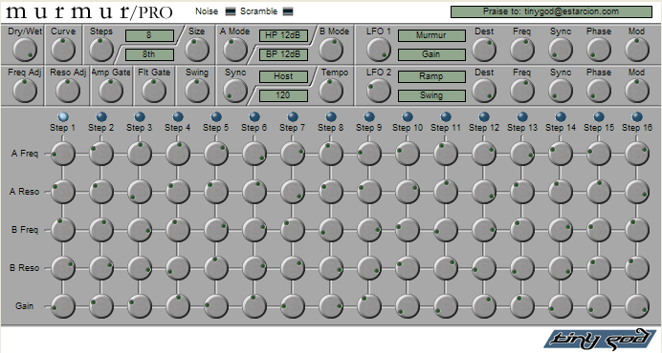Click the A Freq knob for Step 8
Screen dimensions: 662x353
331,154
